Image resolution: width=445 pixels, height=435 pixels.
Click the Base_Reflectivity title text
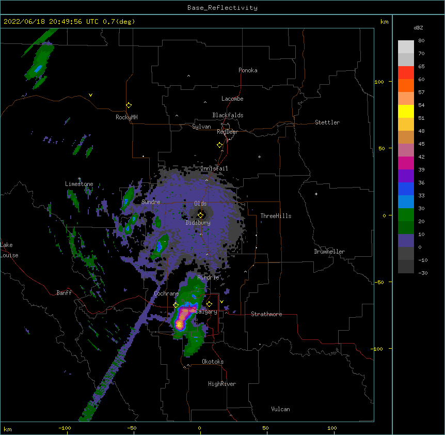click(222, 8)
